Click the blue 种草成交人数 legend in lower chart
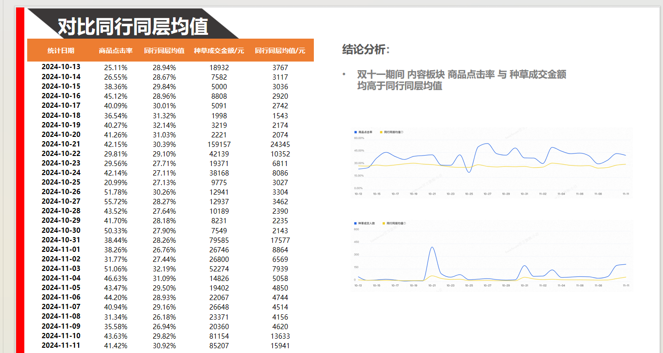 click(365, 223)
